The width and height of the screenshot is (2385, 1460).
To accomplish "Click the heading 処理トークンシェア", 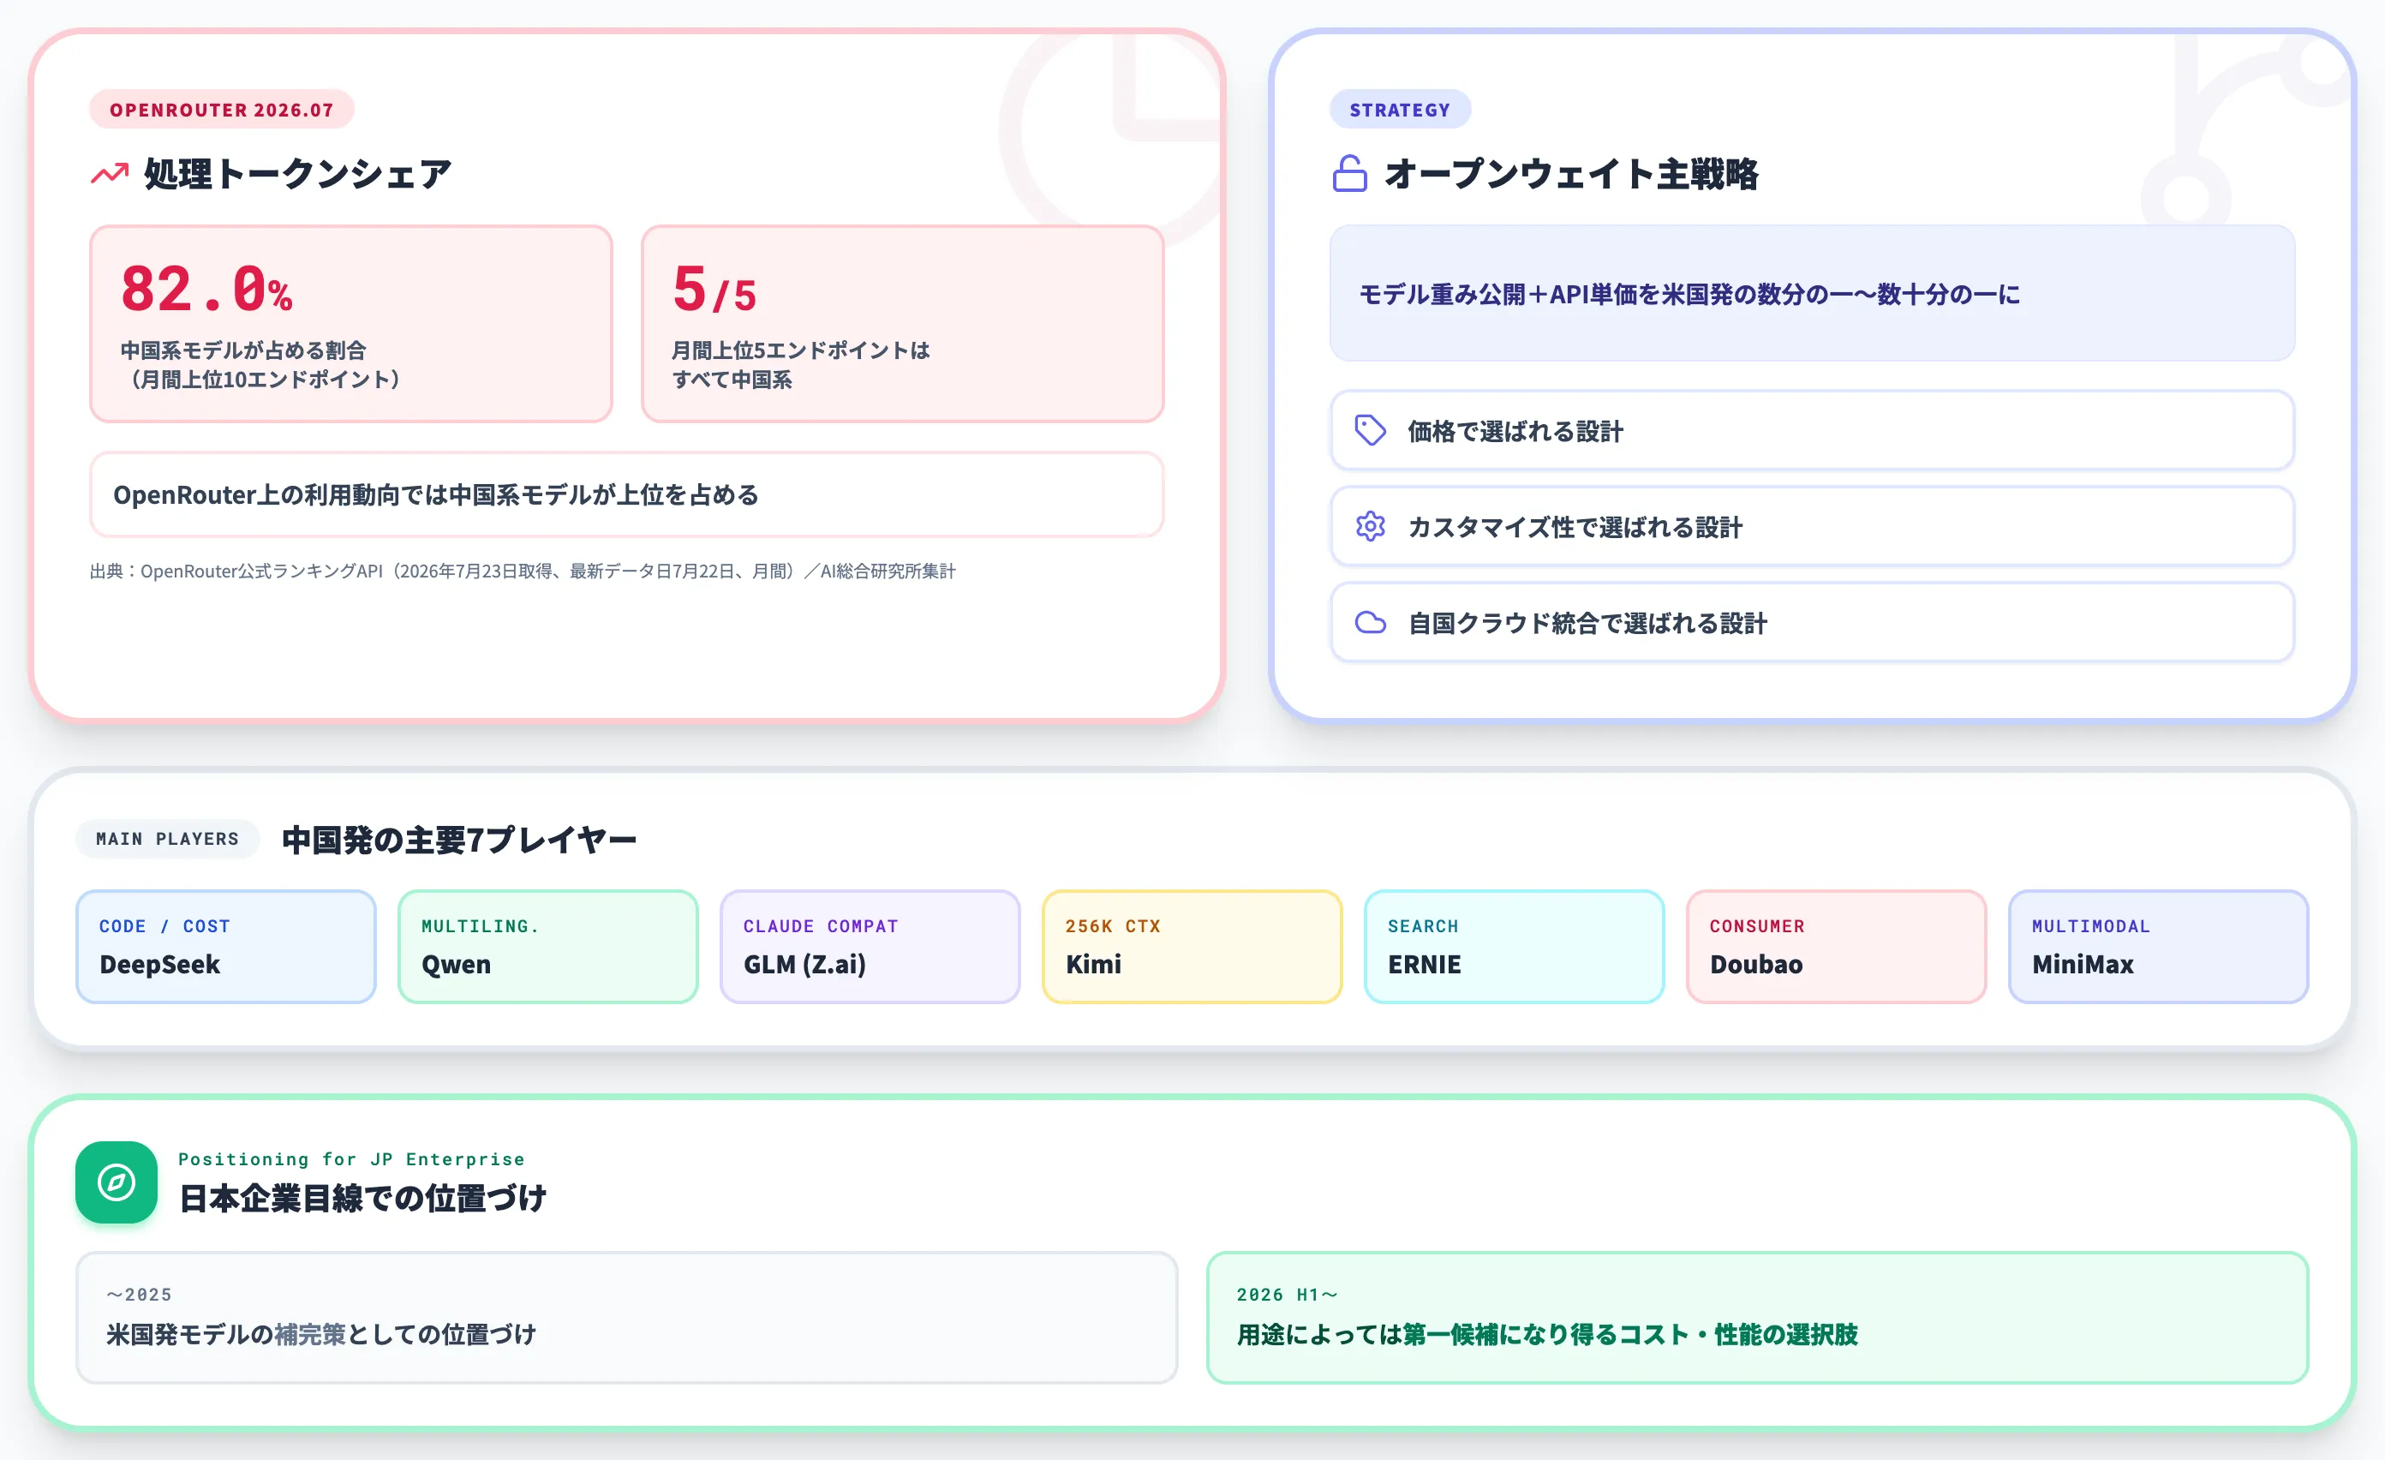I will coord(298,173).
